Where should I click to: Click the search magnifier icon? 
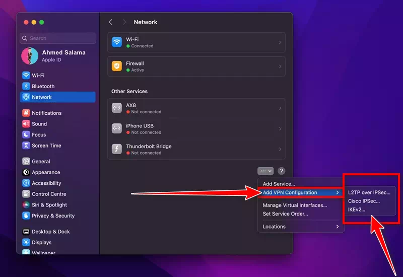[25, 38]
